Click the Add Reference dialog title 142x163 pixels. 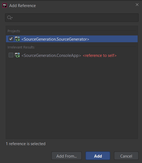point(22,6)
